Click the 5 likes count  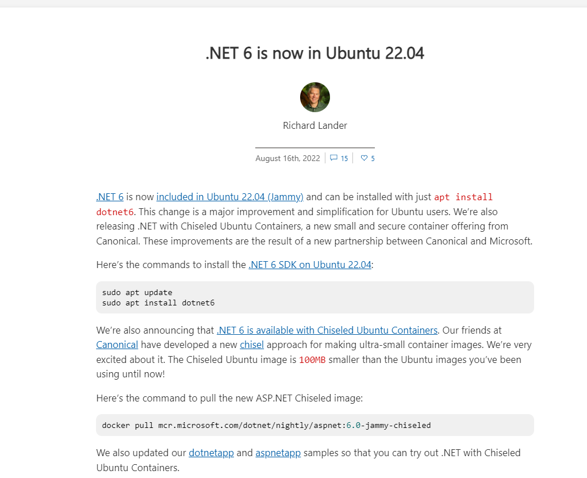pyautogui.click(x=373, y=158)
